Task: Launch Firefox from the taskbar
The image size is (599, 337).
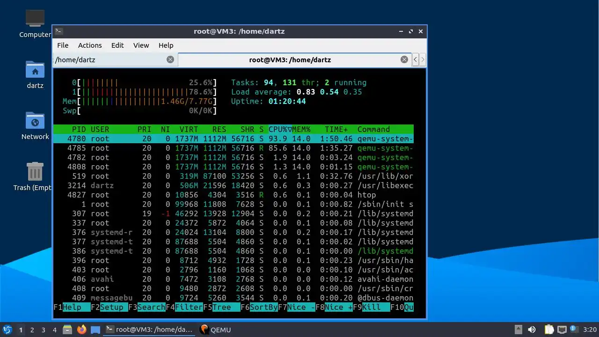Action: click(x=81, y=330)
